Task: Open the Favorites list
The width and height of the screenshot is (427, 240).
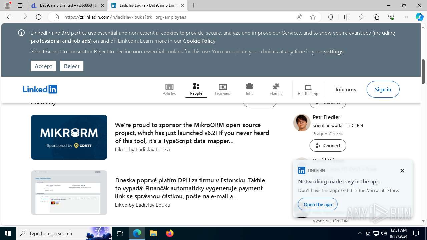Action: (362, 17)
